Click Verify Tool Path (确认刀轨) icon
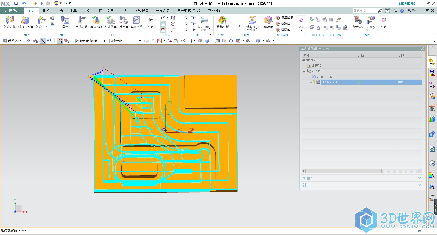Viewport: 437px width, 235px height. [x=96, y=22]
